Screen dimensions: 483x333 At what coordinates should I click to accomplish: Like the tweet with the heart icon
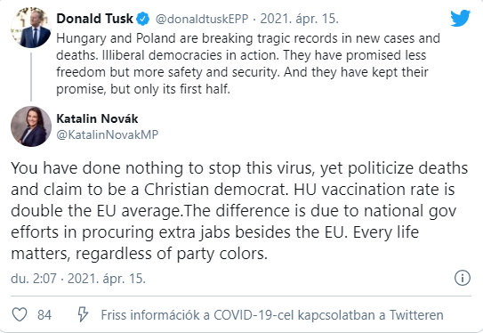pos(20,315)
